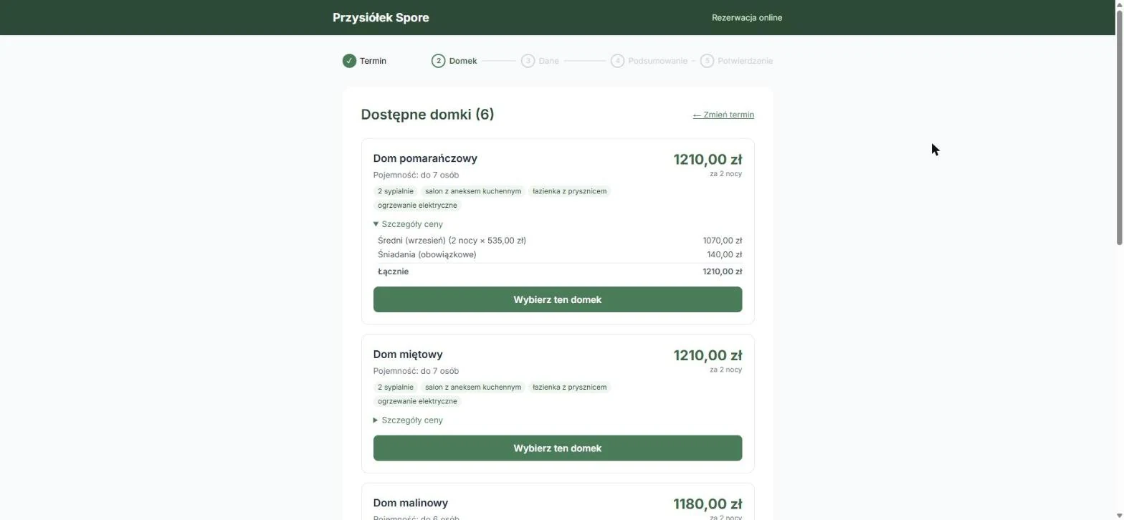Image resolution: width=1124 pixels, height=520 pixels.
Task: Click the Dane step label
Action: tap(548, 61)
